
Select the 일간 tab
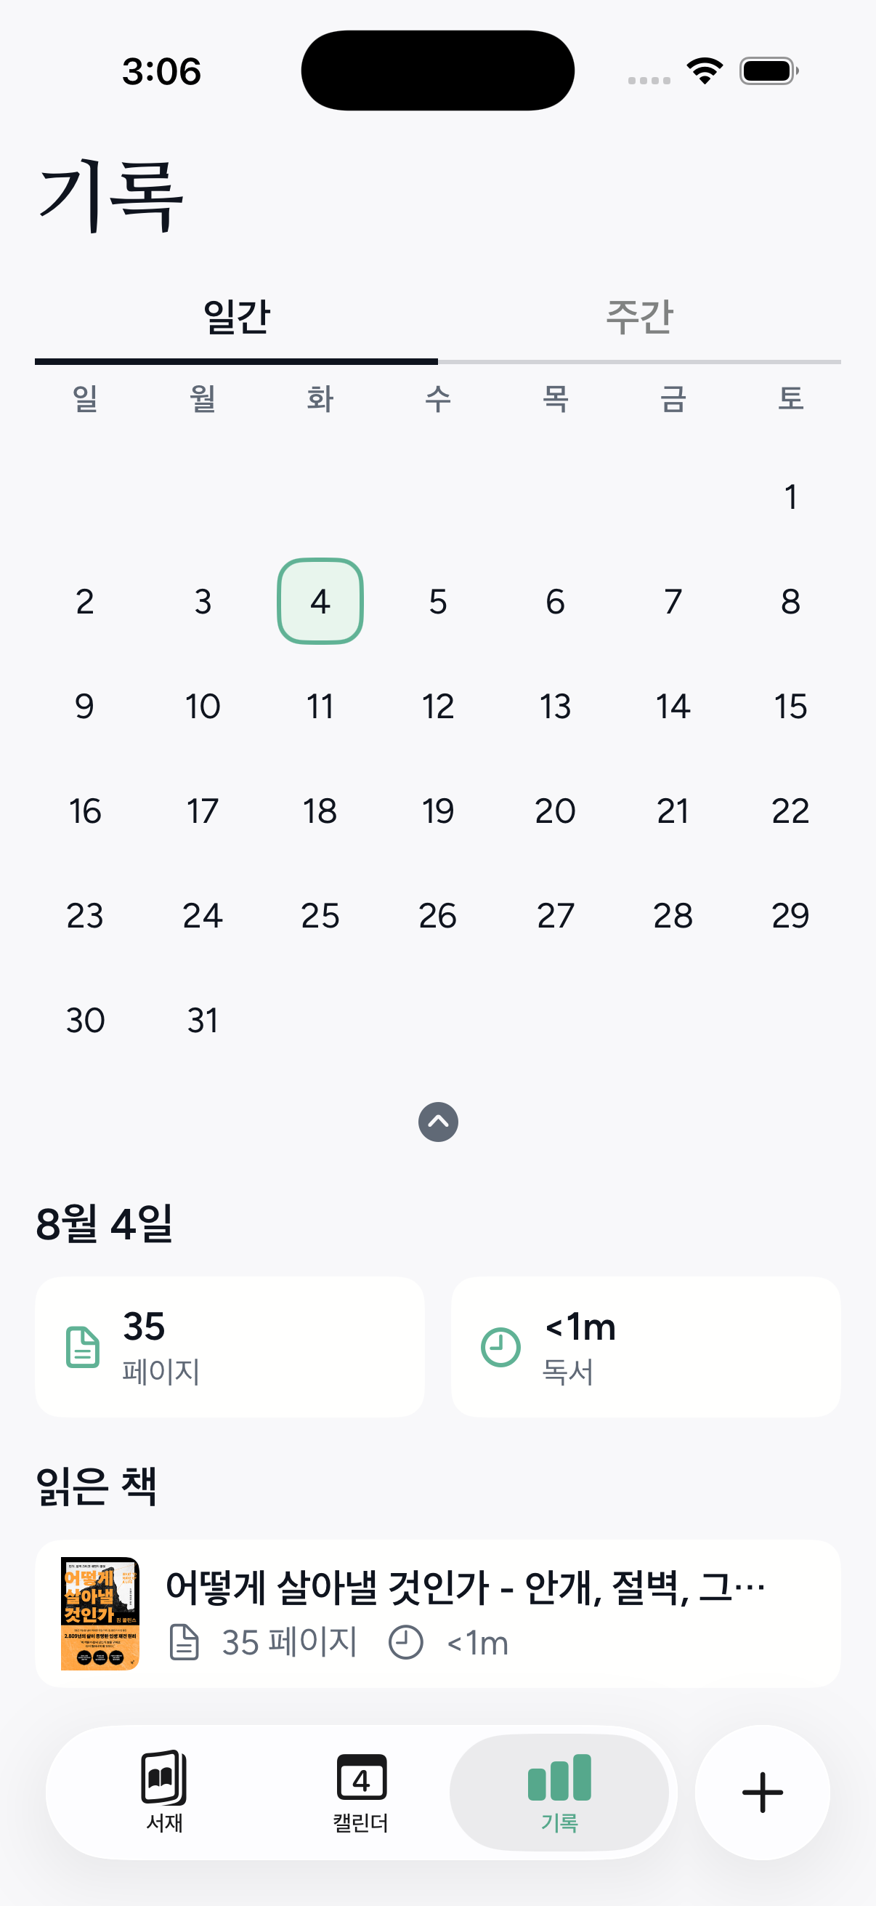[237, 317]
